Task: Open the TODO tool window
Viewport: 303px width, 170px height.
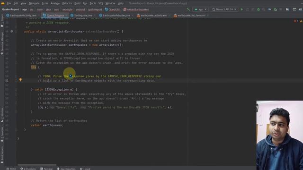Action: [11, 169]
